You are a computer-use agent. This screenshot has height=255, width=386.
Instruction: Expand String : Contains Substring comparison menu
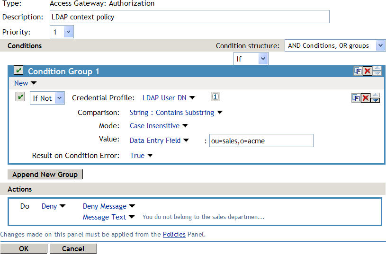(176, 113)
